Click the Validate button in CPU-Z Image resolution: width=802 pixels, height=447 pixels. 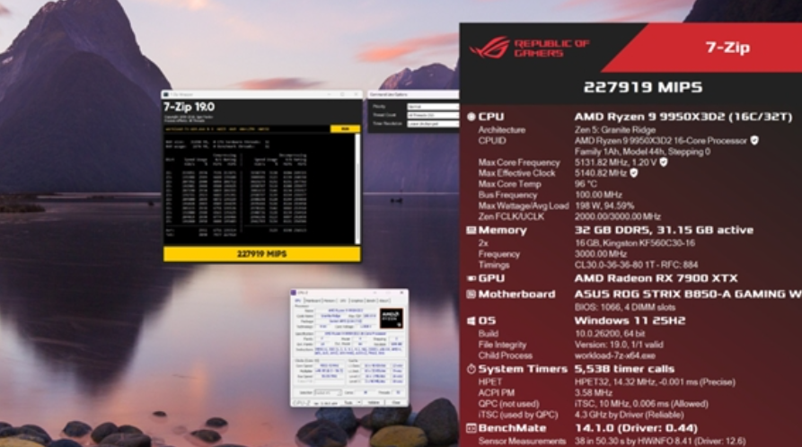click(x=373, y=403)
